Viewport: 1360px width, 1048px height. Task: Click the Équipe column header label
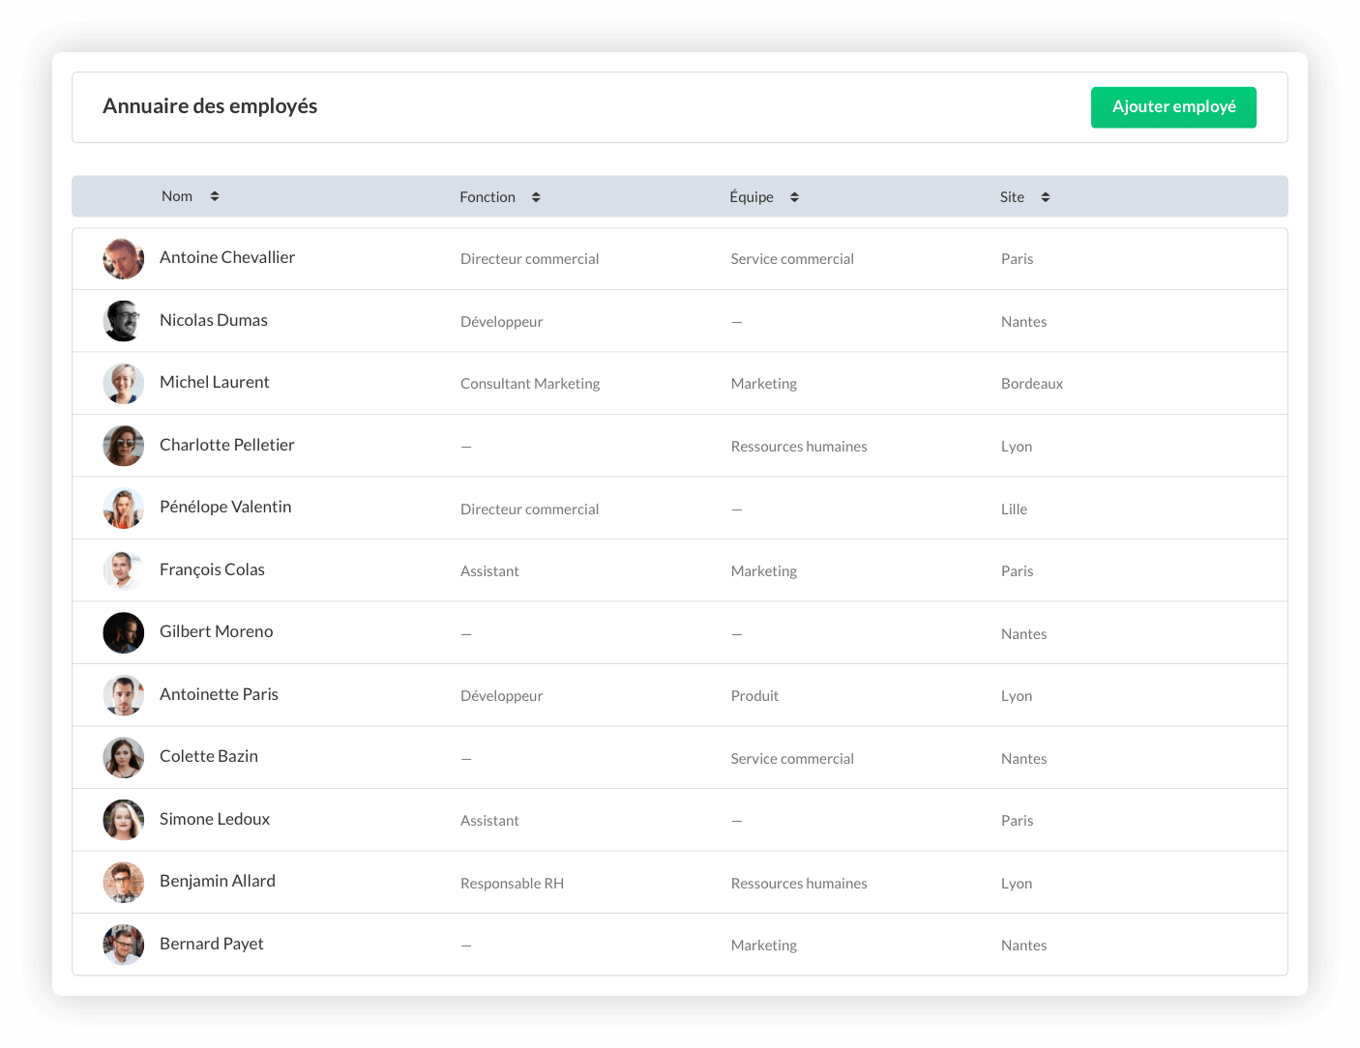click(752, 197)
